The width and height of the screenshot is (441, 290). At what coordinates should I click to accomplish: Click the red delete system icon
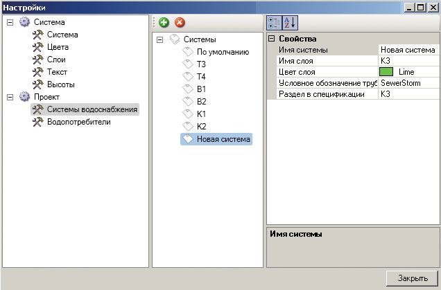tap(180, 23)
